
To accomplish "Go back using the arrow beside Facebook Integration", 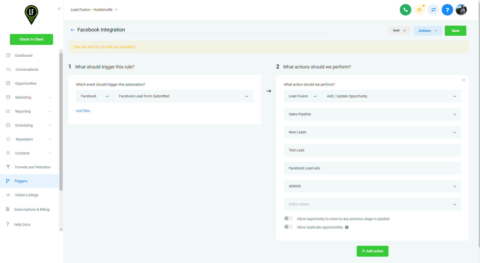I will (x=73, y=30).
